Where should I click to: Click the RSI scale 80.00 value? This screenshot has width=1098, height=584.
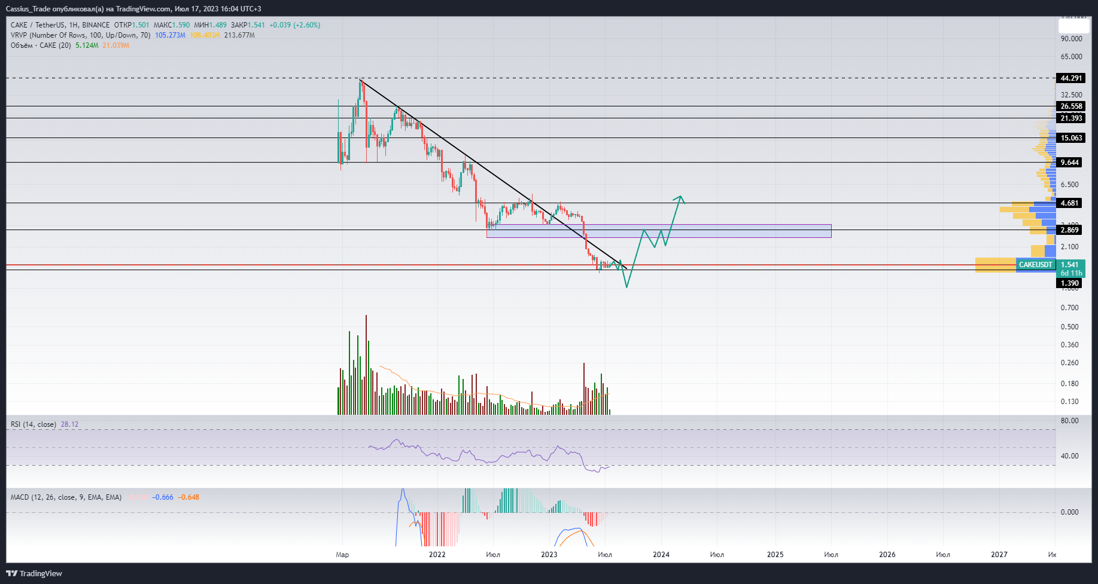coord(1069,421)
